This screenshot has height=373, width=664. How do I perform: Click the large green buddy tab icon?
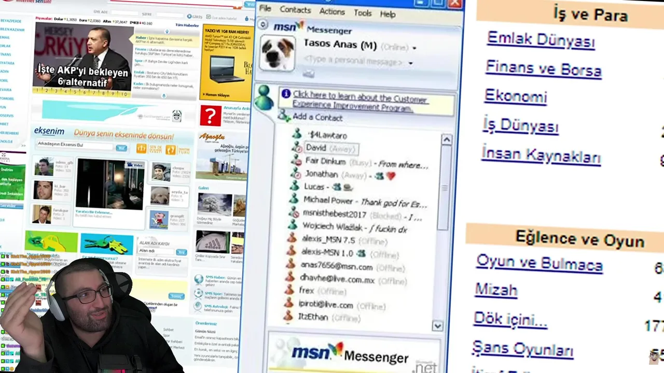click(x=265, y=97)
